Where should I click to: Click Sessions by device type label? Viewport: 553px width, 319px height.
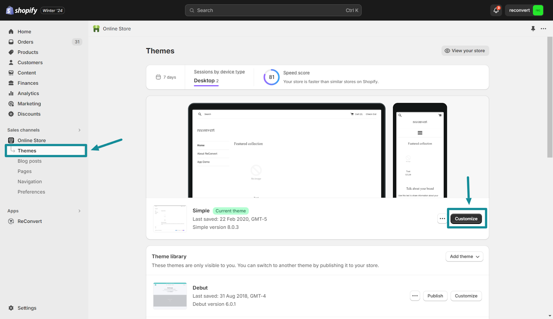point(219,72)
